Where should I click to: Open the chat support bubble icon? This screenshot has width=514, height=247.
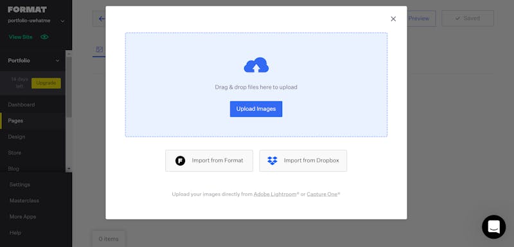(493, 226)
